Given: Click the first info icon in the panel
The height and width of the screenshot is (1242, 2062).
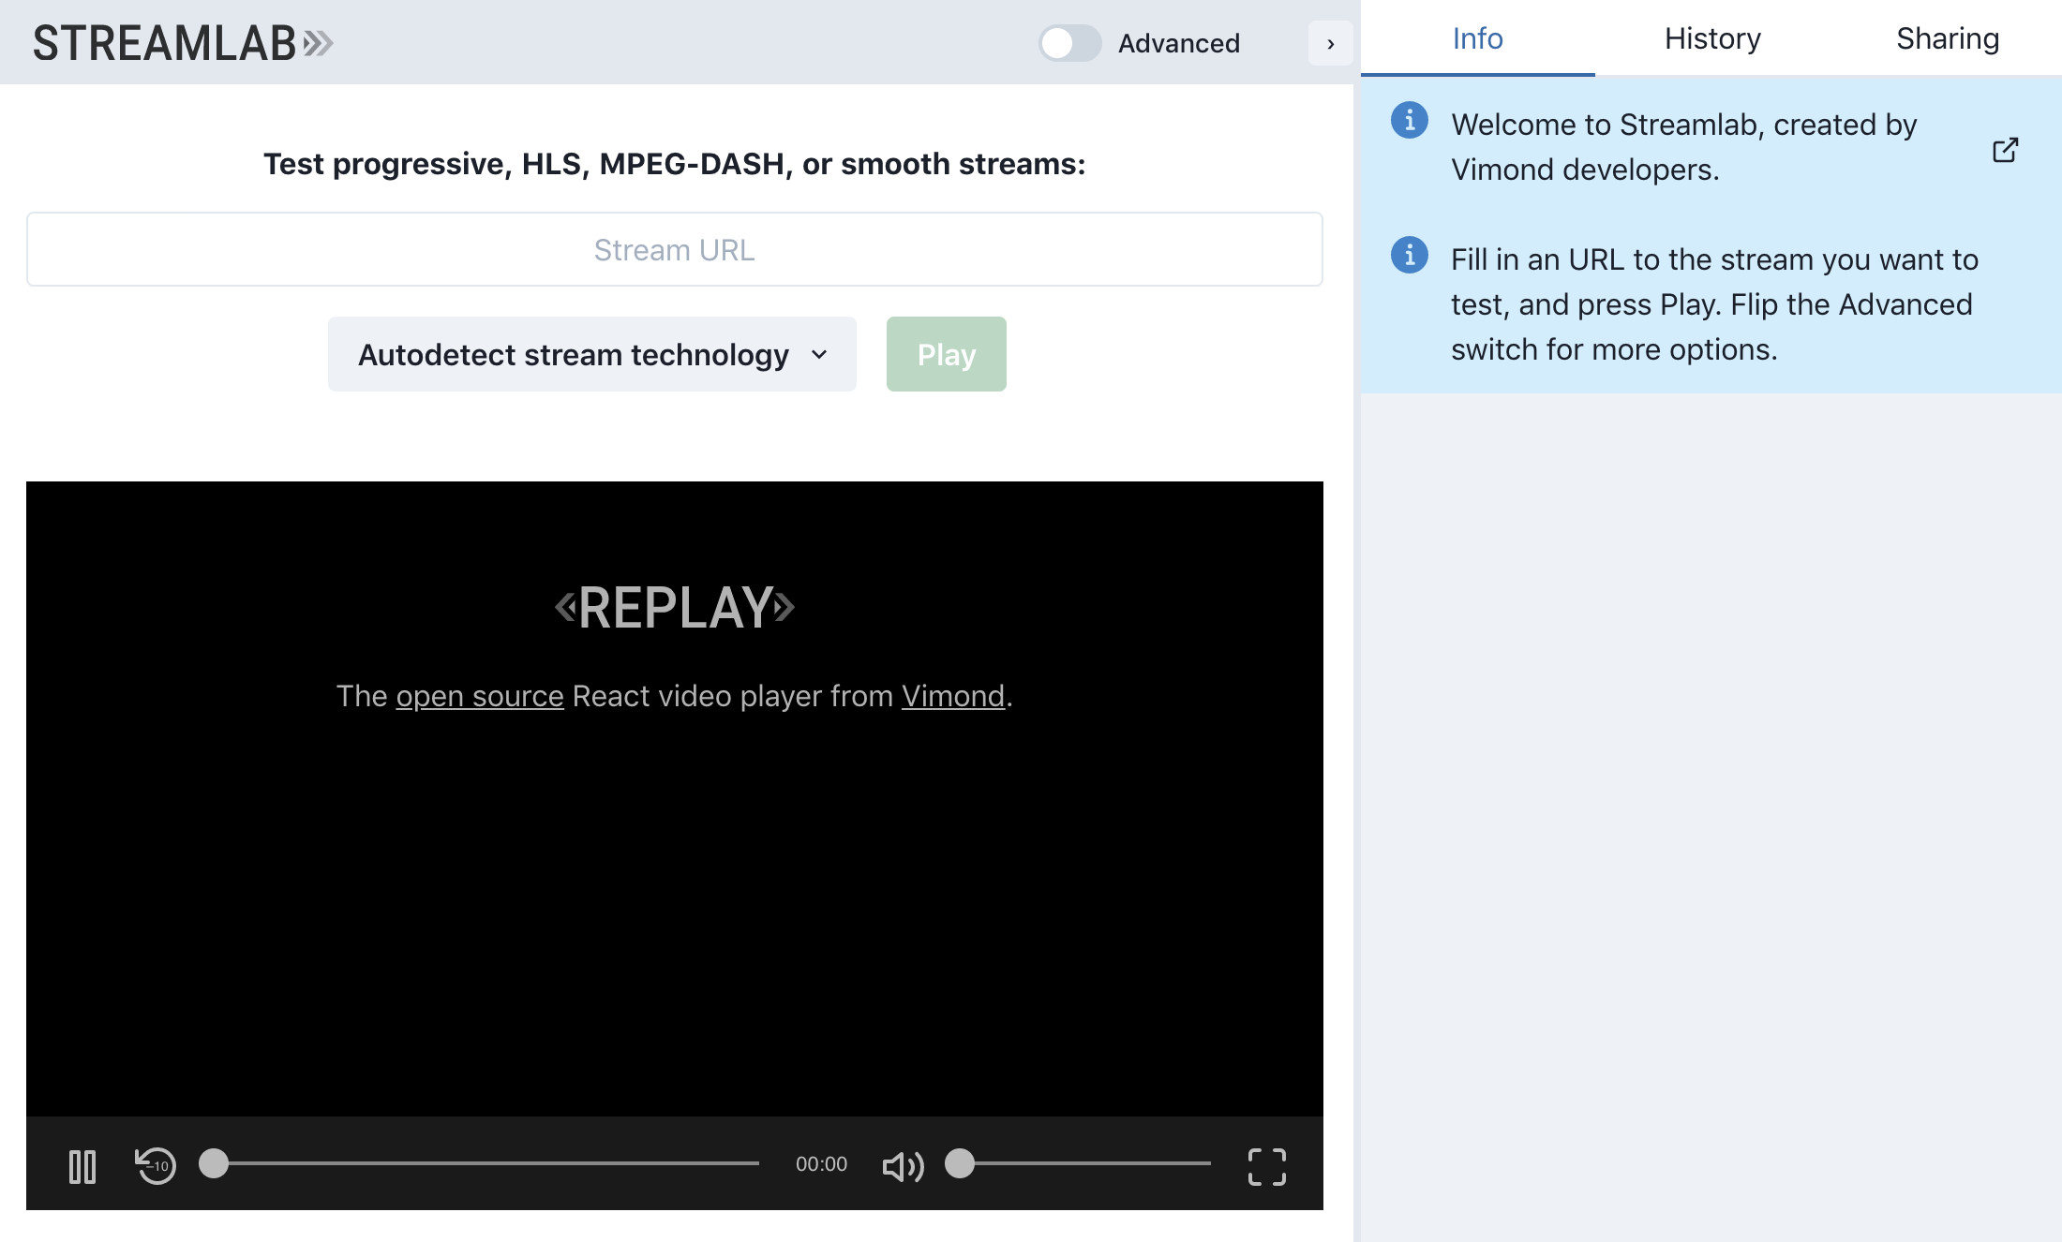Looking at the screenshot, I should click(x=1409, y=121).
